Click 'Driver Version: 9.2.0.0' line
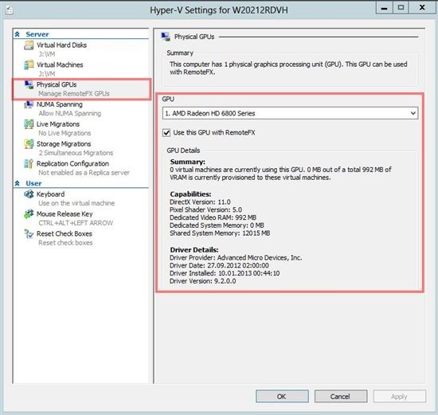Viewport: 438px width, 415px height. (202, 281)
